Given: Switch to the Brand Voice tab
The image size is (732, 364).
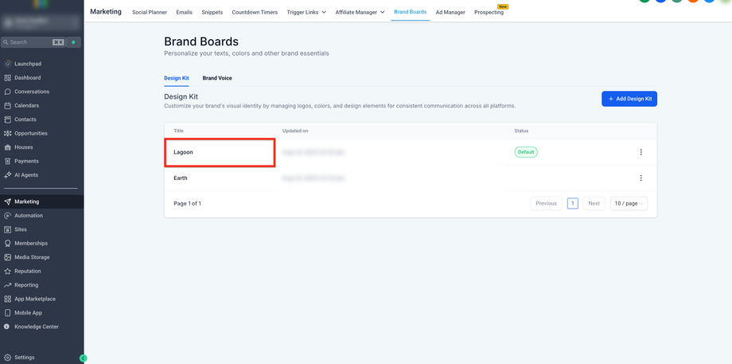Looking at the screenshot, I should [217, 78].
